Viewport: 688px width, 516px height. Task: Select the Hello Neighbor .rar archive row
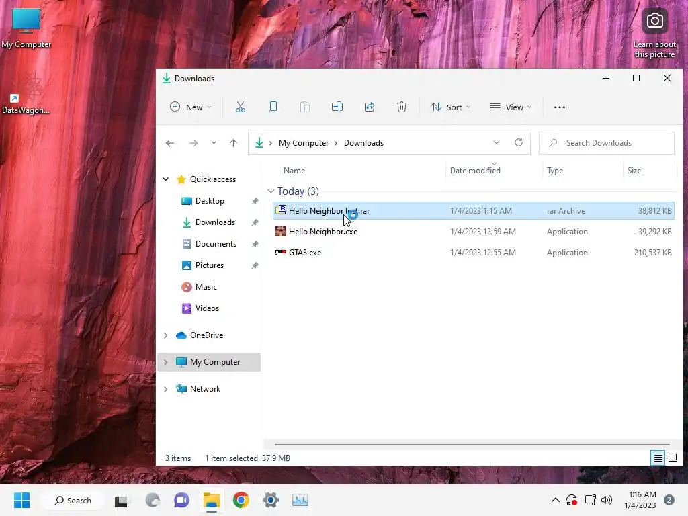pyautogui.click(x=474, y=211)
